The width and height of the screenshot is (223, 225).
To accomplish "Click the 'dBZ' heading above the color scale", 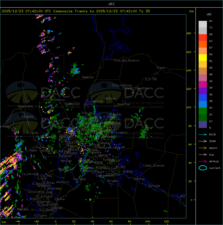I will (209, 14).
